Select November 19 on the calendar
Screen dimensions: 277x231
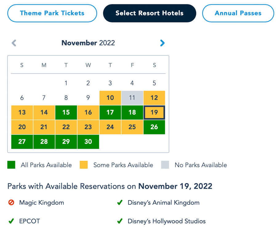(154, 113)
